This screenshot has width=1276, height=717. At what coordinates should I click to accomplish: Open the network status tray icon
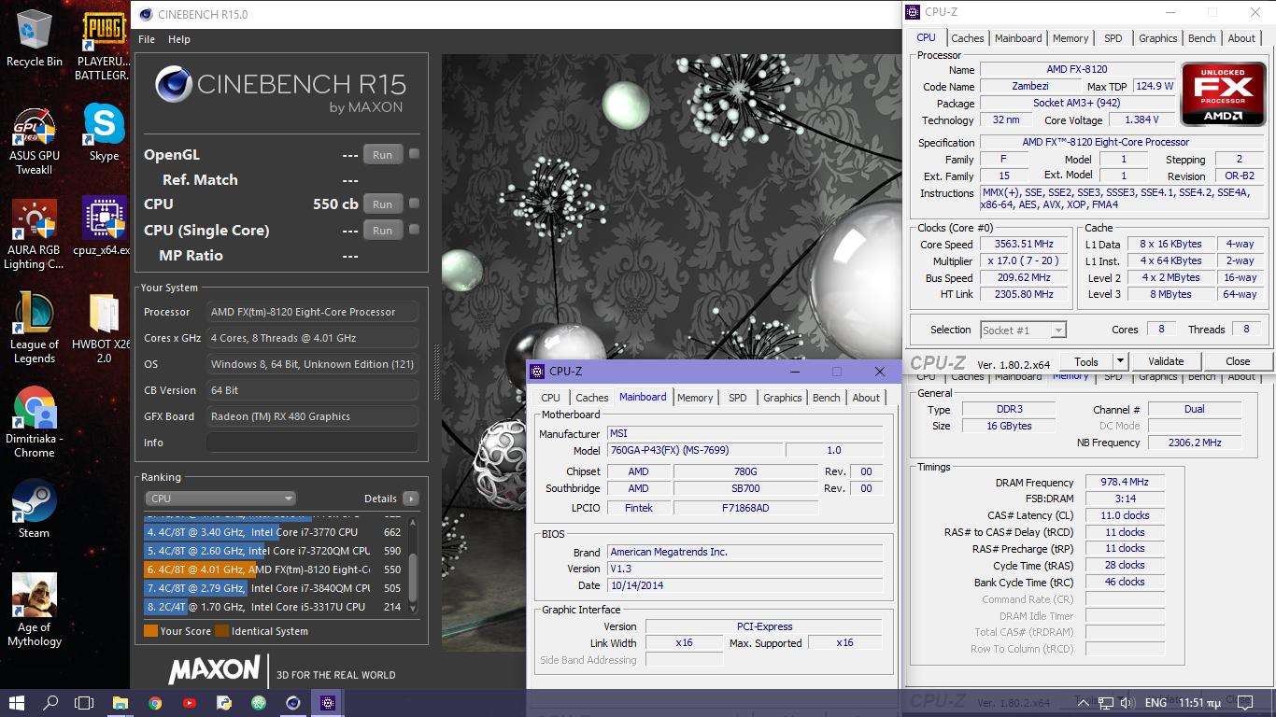1105,703
